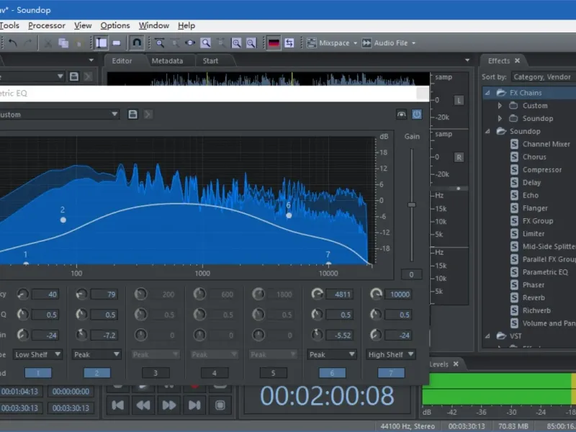
Task: Click the fast forward transport button
Action: (x=169, y=405)
